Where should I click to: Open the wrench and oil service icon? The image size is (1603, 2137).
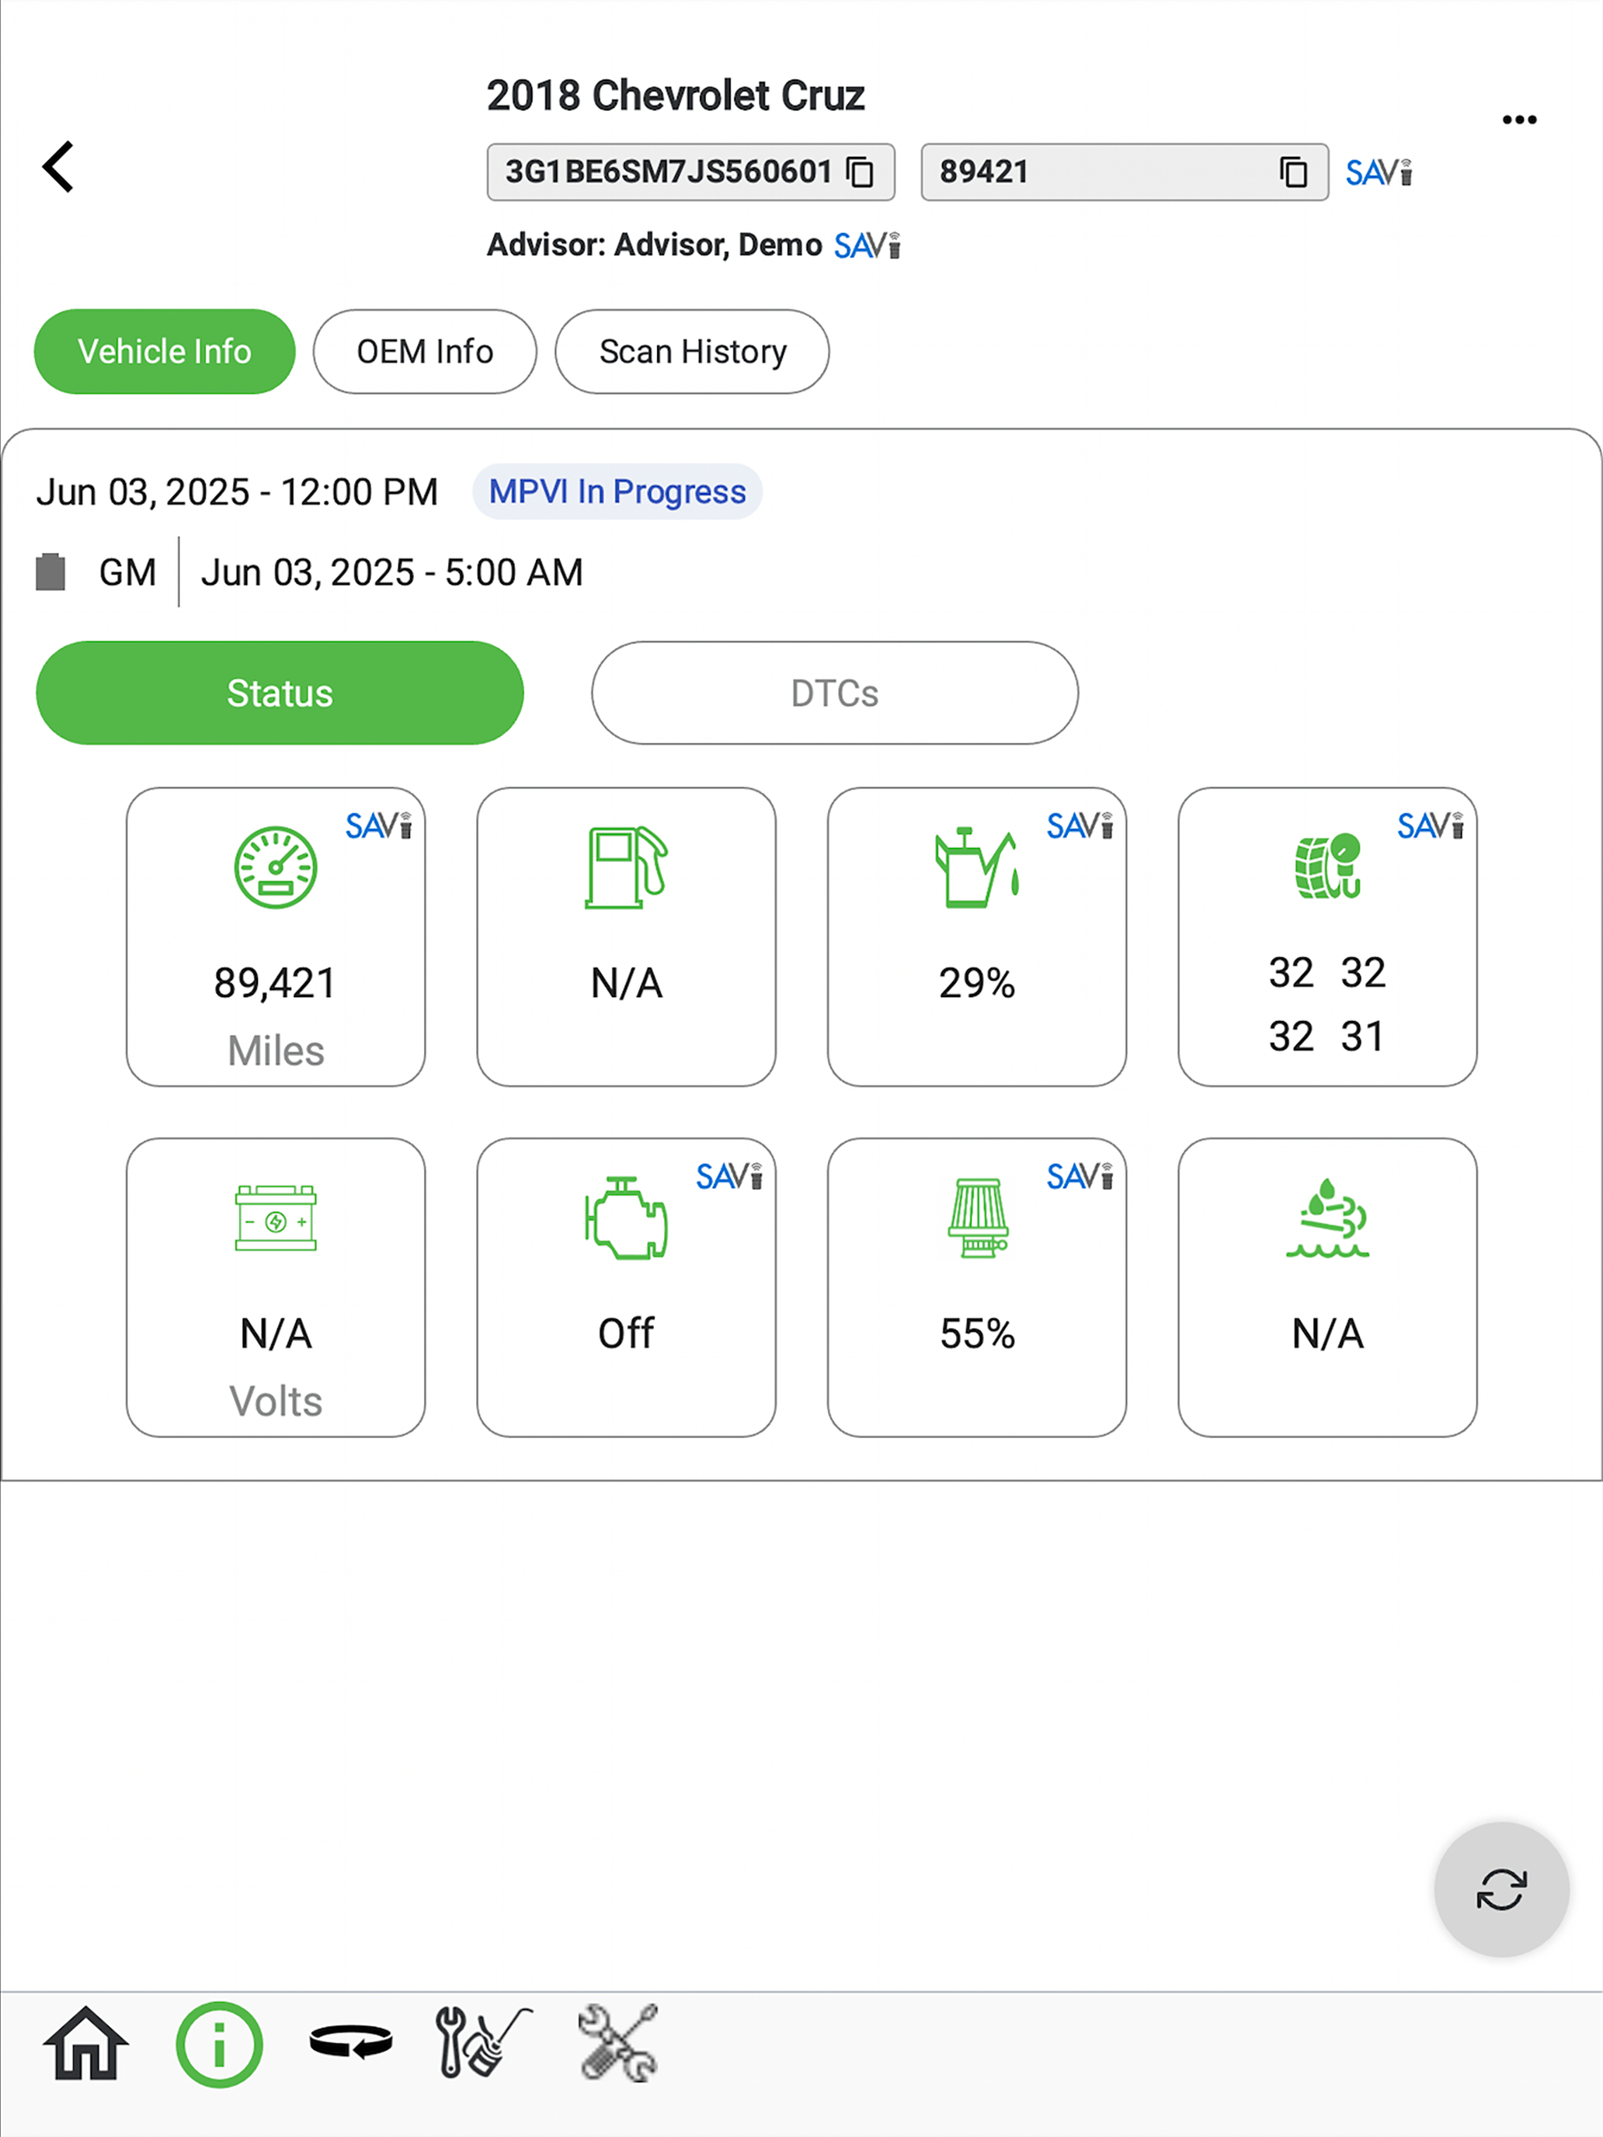[483, 2042]
